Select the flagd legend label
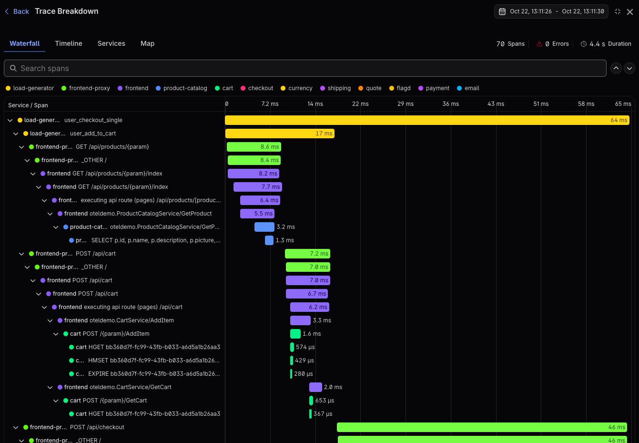 click(x=404, y=88)
